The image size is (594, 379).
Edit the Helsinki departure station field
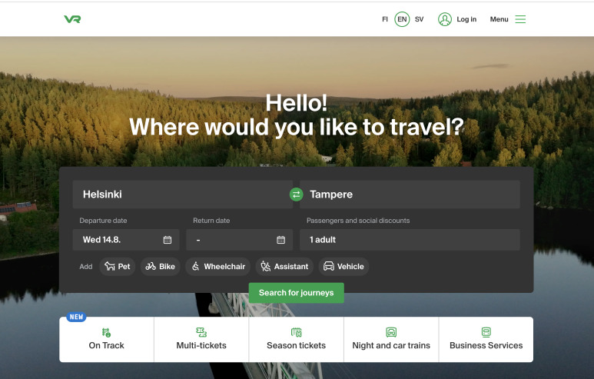(x=183, y=194)
